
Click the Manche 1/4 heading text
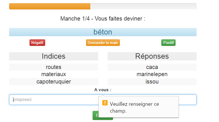[103, 19]
